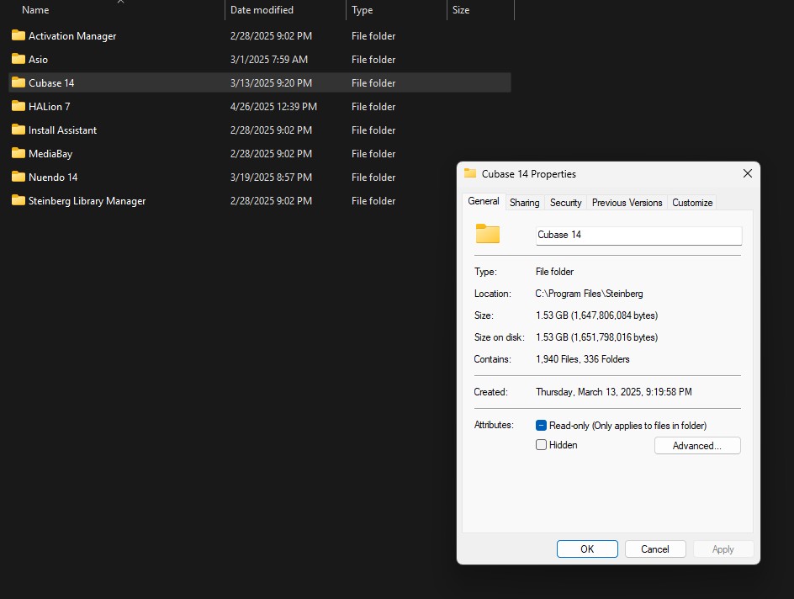Select the HALion 7 folder name

point(49,106)
